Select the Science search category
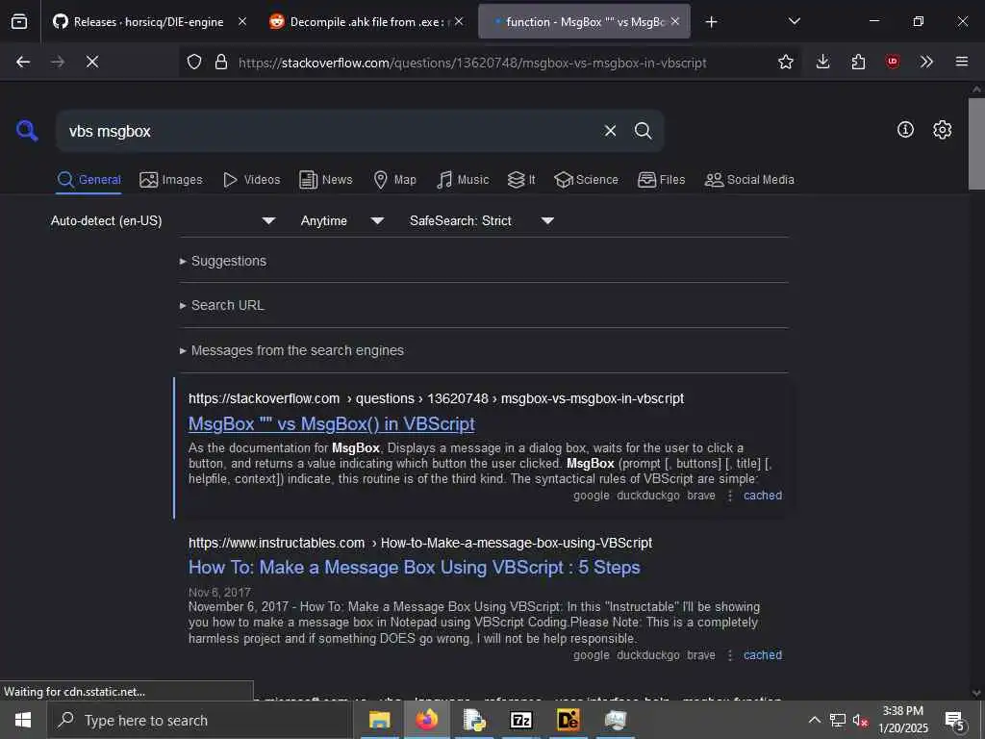This screenshot has height=739, width=985. click(x=586, y=180)
